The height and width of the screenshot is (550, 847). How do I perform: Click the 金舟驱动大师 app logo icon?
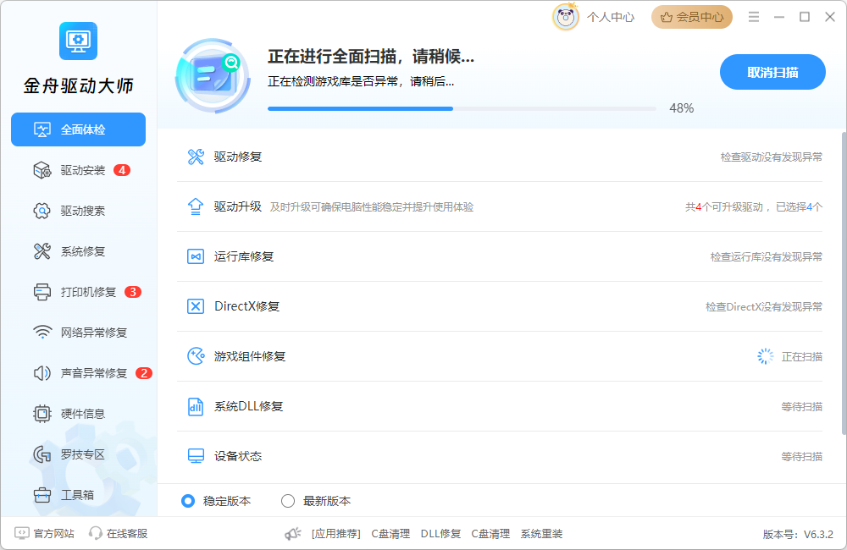tap(78, 41)
